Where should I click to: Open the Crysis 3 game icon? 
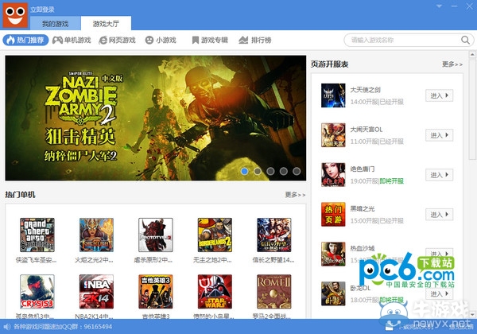(37, 292)
